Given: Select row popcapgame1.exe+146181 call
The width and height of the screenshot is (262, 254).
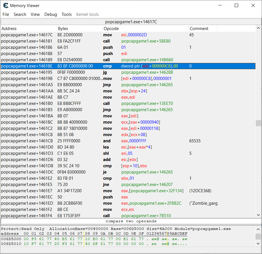Looking at the screenshot, I should [x=128, y=41].
